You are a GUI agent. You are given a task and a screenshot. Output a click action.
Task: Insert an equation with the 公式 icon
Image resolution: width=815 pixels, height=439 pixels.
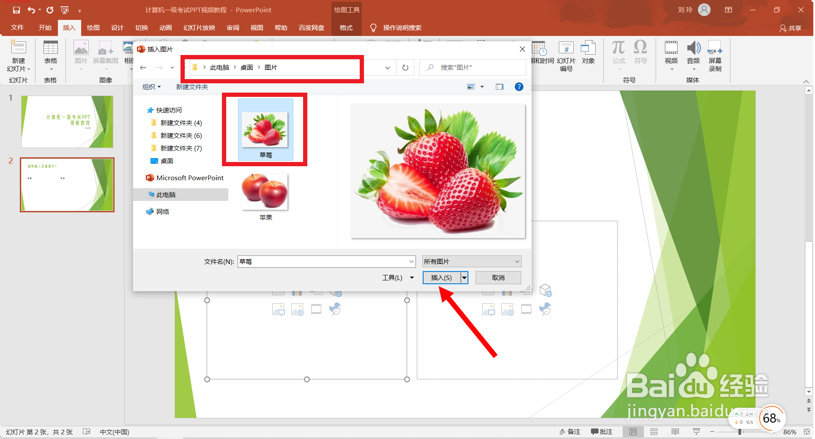click(618, 47)
